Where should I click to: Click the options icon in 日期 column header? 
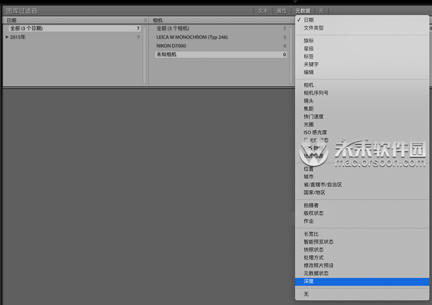click(x=145, y=20)
